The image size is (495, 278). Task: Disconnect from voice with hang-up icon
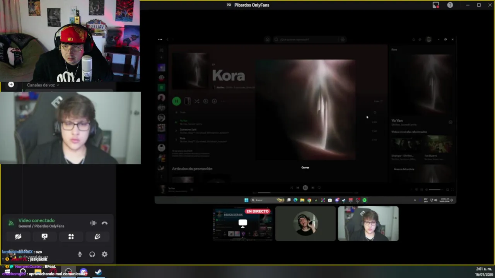[104, 223]
